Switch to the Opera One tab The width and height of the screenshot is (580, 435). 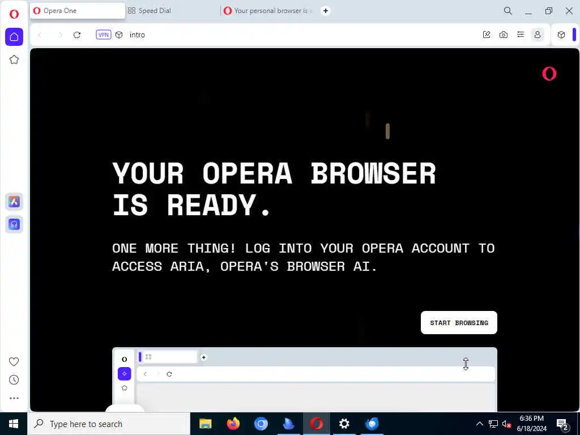pyautogui.click(x=78, y=11)
